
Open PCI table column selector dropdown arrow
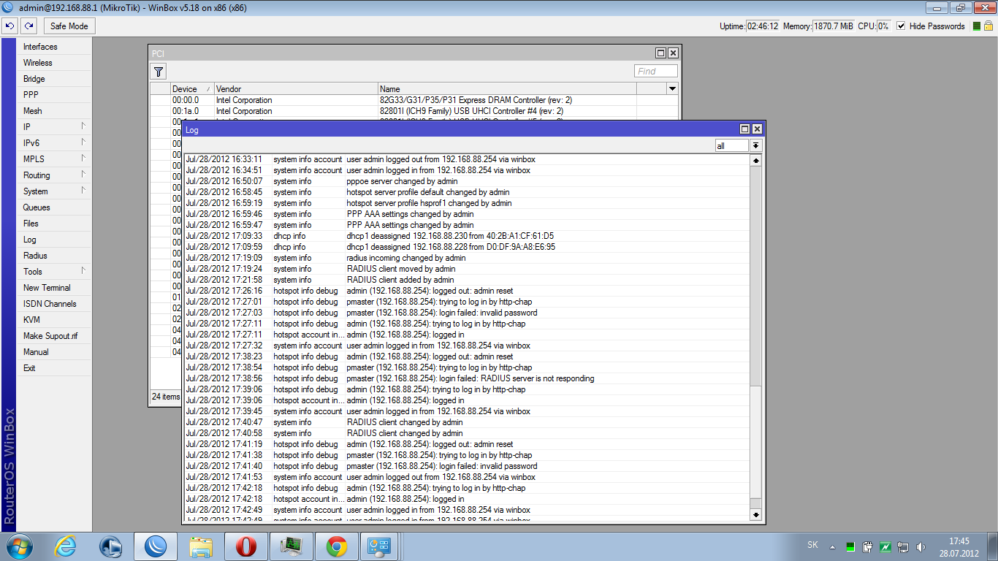[x=672, y=89]
